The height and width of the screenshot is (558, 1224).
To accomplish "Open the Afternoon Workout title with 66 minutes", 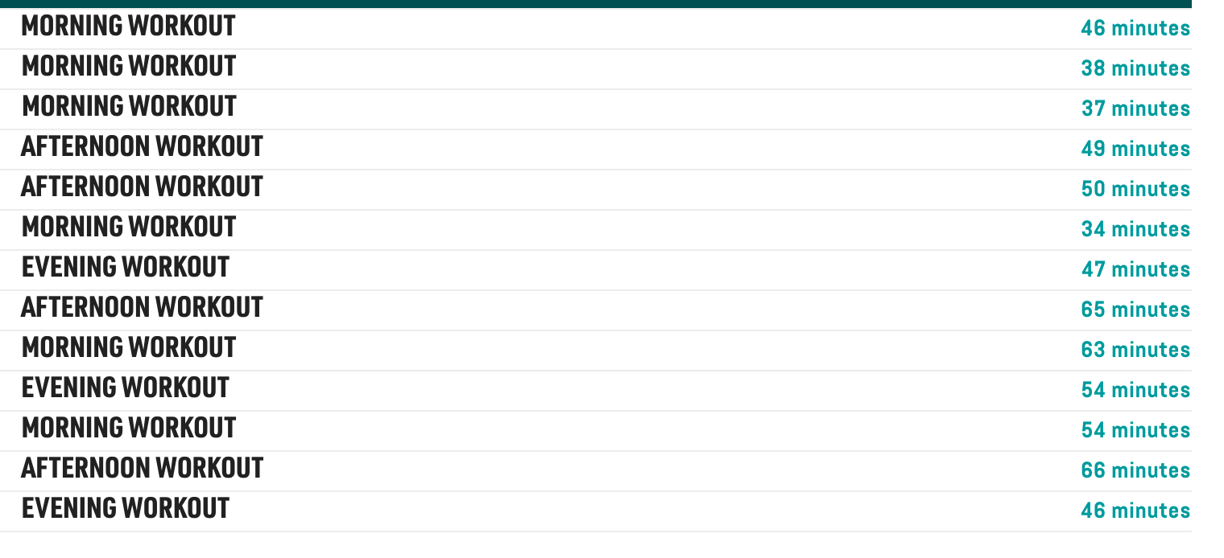I will pos(142,469).
